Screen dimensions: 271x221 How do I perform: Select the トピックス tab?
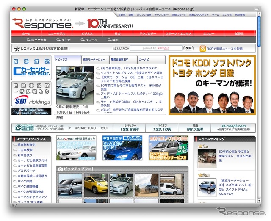[x=68, y=59]
